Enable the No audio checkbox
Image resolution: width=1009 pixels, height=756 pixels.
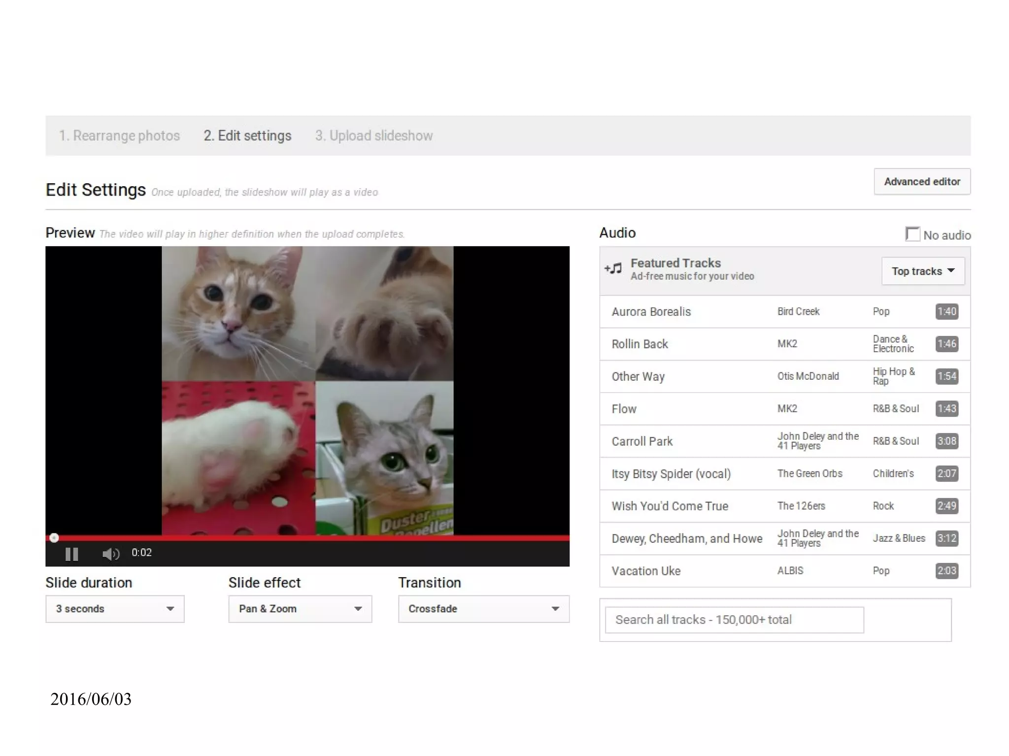click(912, 234)
